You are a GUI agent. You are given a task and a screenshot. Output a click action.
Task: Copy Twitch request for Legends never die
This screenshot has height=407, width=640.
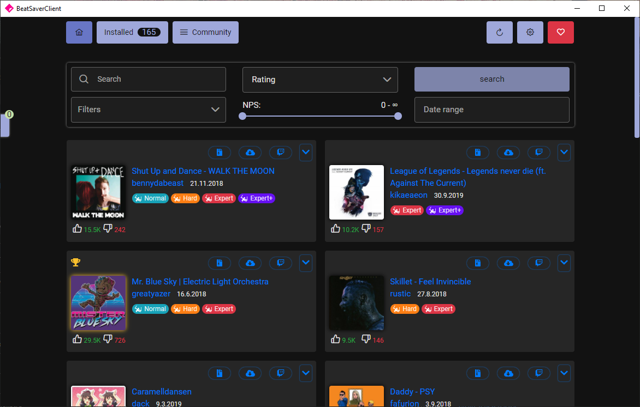pos(539,153)
